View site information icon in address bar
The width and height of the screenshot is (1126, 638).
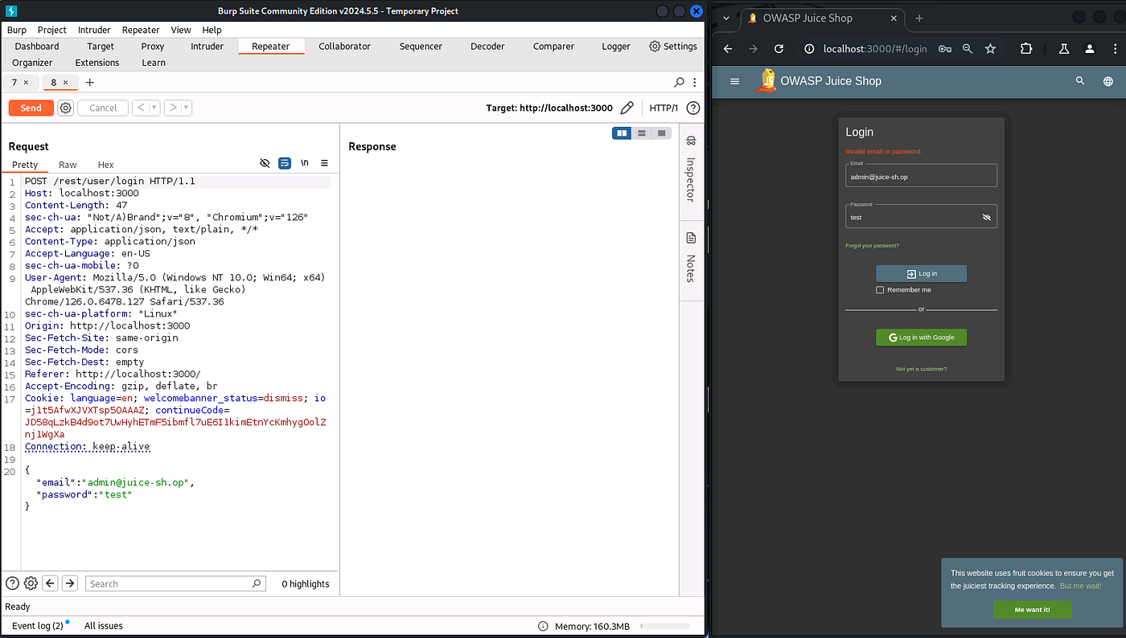coord(810,49)
